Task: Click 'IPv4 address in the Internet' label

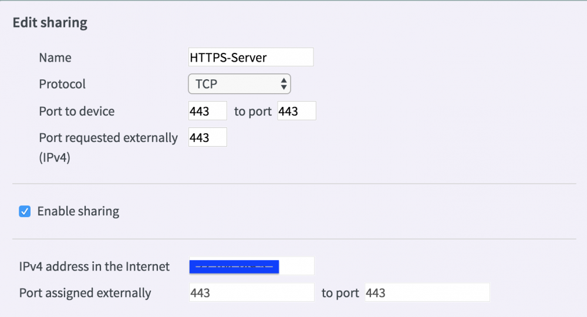Action: [95, 267]
